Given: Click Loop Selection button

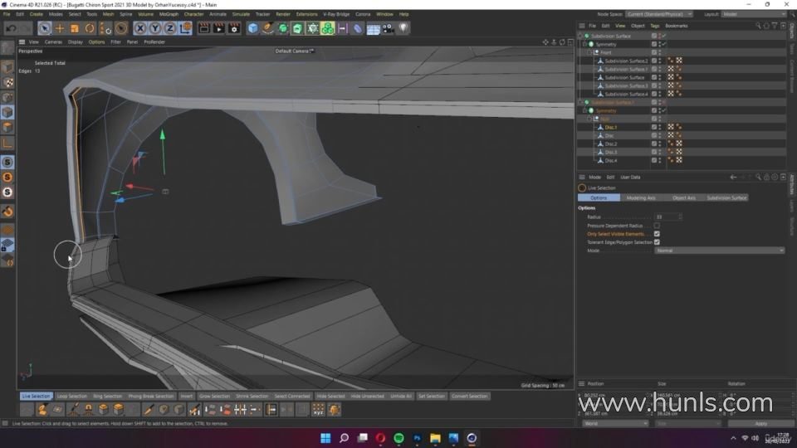Looking at the screenshot, I should click(71, 397).
